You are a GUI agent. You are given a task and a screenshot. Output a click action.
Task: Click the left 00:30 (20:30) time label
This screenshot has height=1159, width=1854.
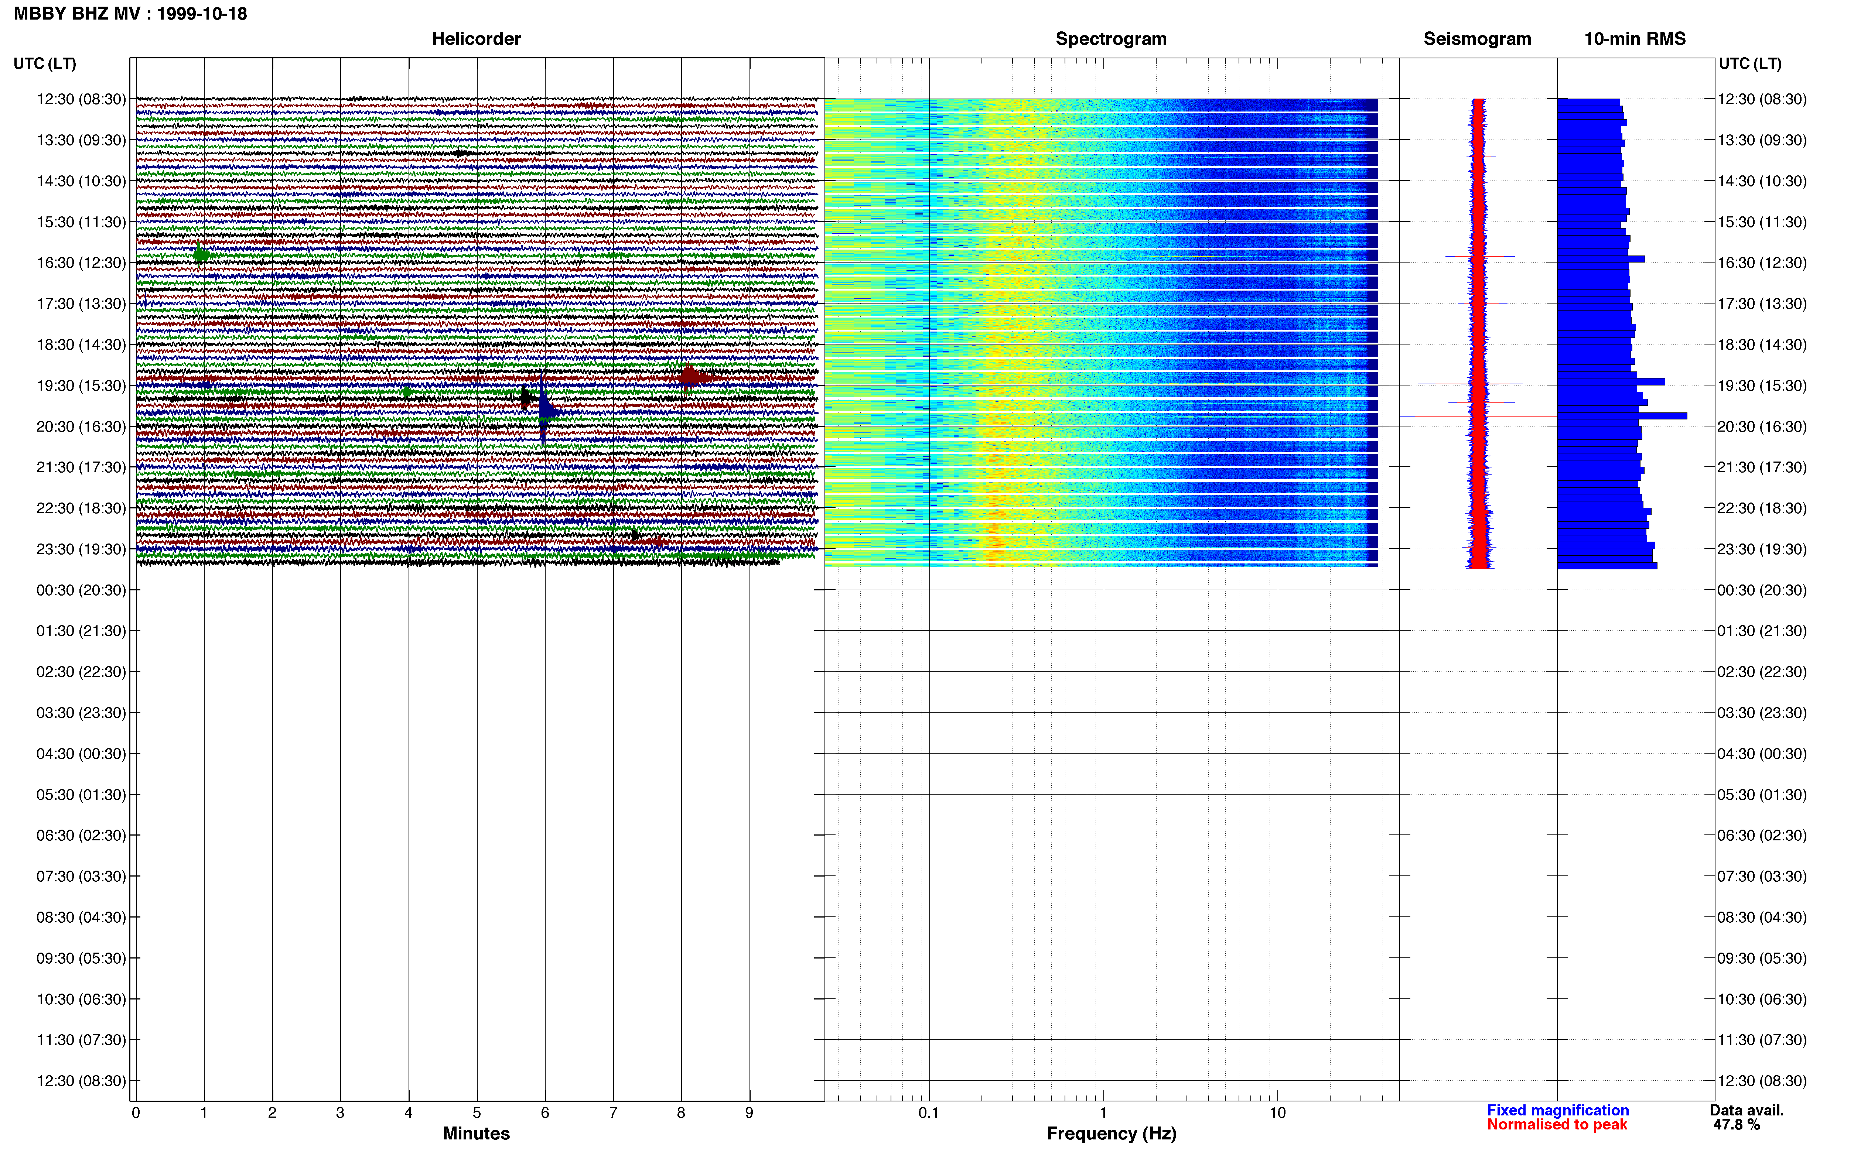click(x=81, y=590)
